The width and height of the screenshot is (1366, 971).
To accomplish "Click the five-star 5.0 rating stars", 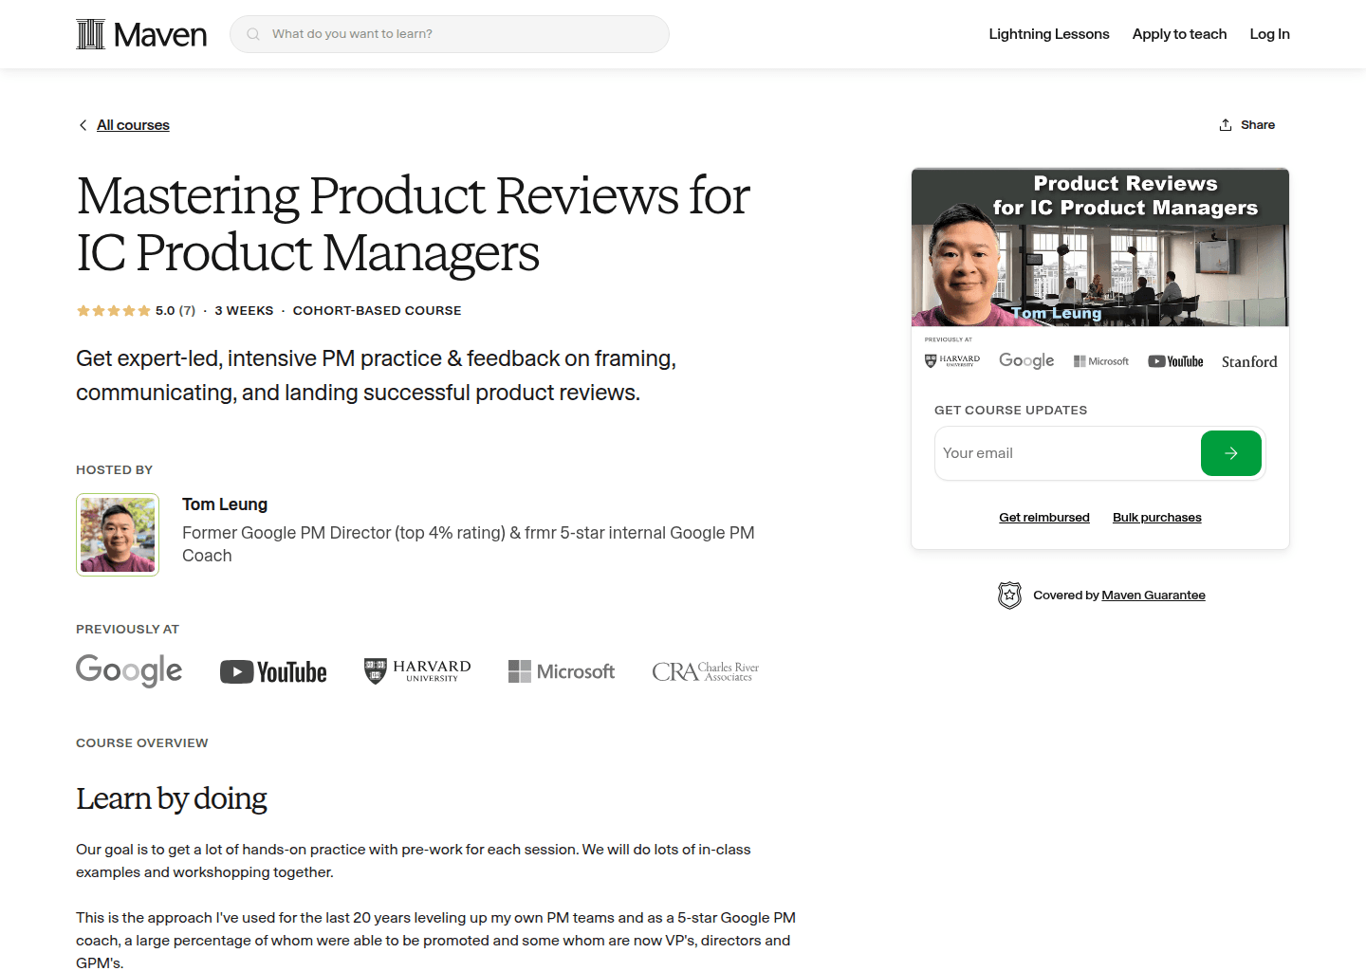I will [x=113, y=310].
